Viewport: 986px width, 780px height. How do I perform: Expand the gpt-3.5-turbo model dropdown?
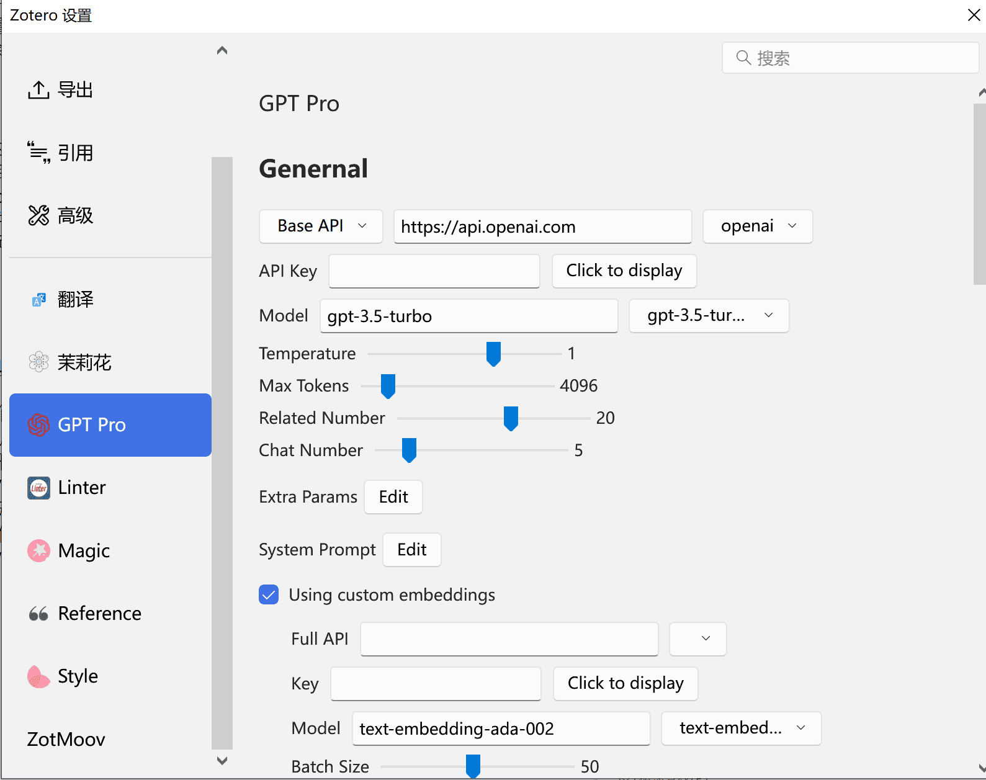(709, 316)
